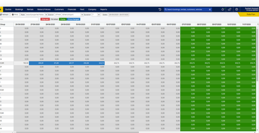
Task: Open the Rates & Policies menu
Action: click(44, 9)
